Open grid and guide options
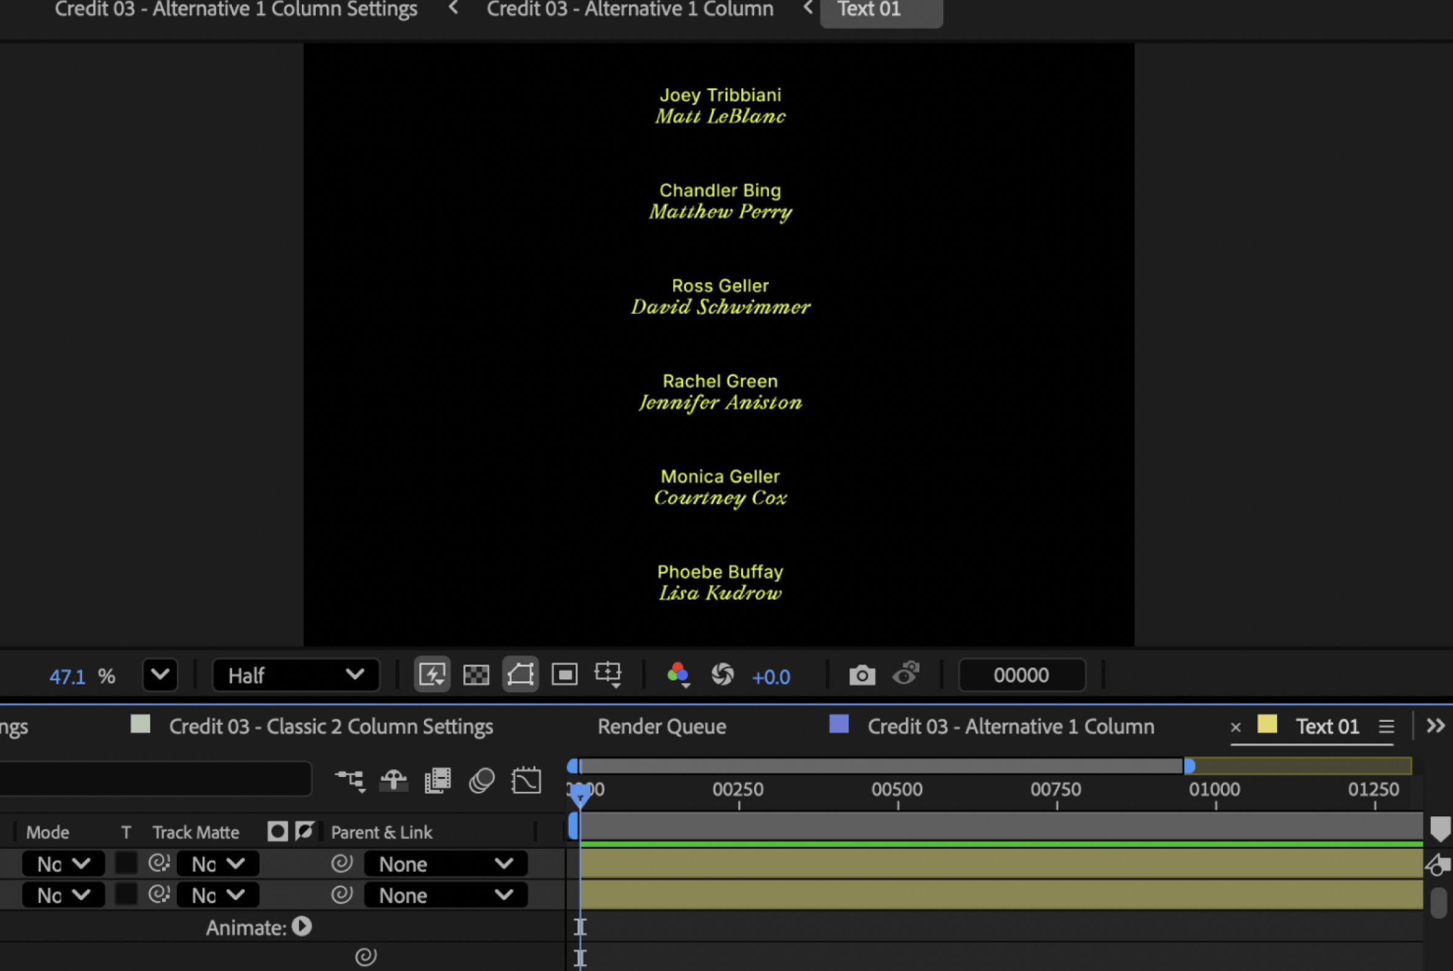 click(608, 675)
